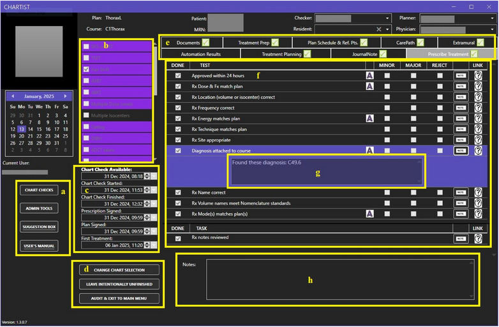
Task: Click the A automation icon for Rx Energy matches plan
Action: (369, 119)
